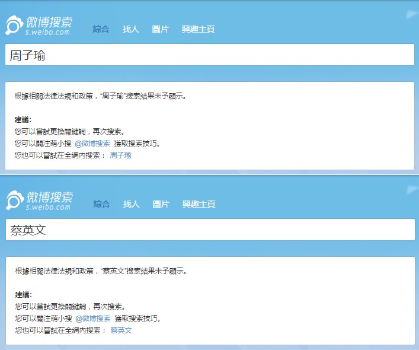
Task: Select the 興趣主頁 tab above the 周子瑜 search
Action: click(199, 29)
